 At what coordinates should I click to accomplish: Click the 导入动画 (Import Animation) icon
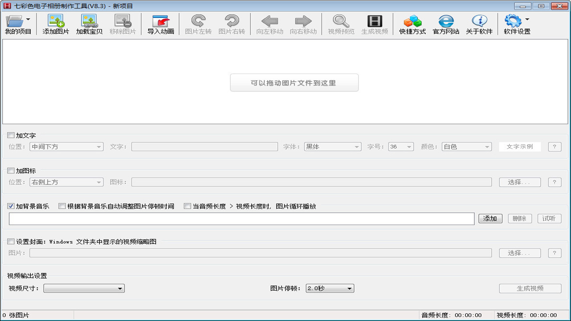click(161, 21)
